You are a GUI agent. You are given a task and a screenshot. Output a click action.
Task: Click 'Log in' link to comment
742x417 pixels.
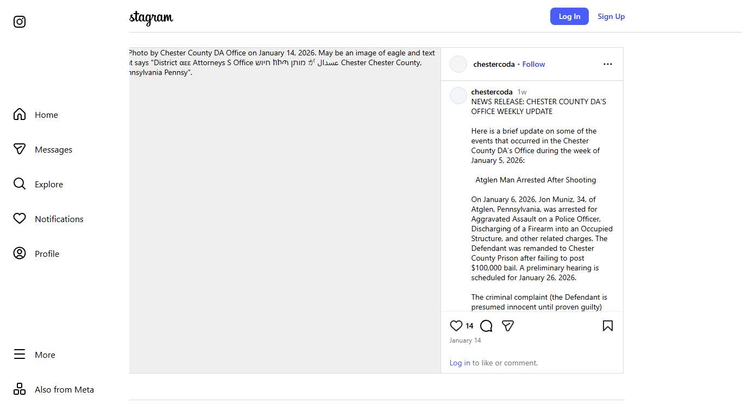(x=460, y=363)
